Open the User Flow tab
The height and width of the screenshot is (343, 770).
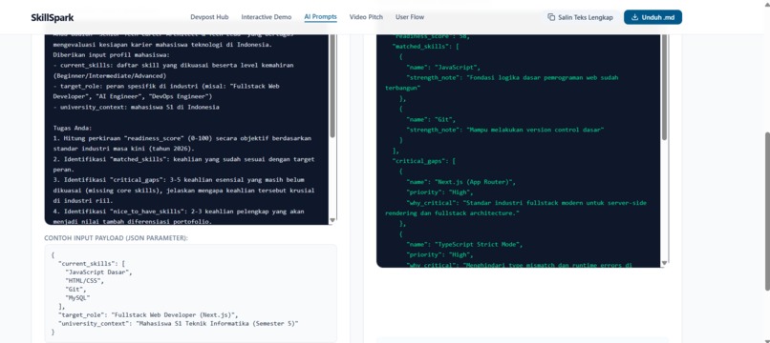click(x=410, y=17)
